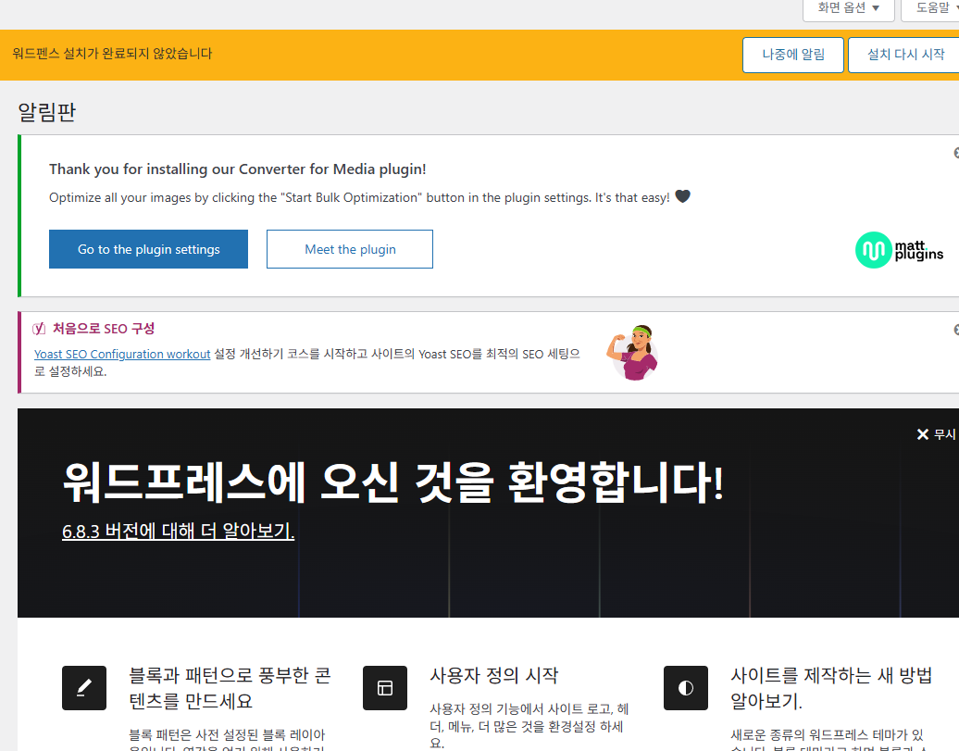Click the 사용자 정의 시작 heading
This screenshot has width=959, height=751.
click(494, 676)
